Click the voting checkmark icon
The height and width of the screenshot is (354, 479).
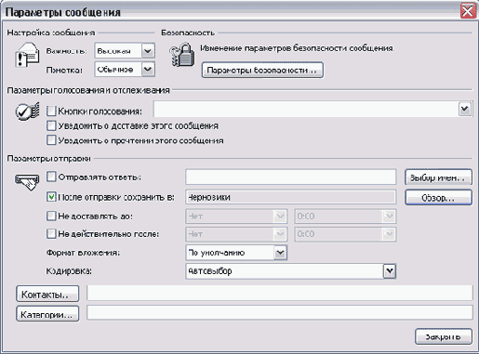pos(27,111)
